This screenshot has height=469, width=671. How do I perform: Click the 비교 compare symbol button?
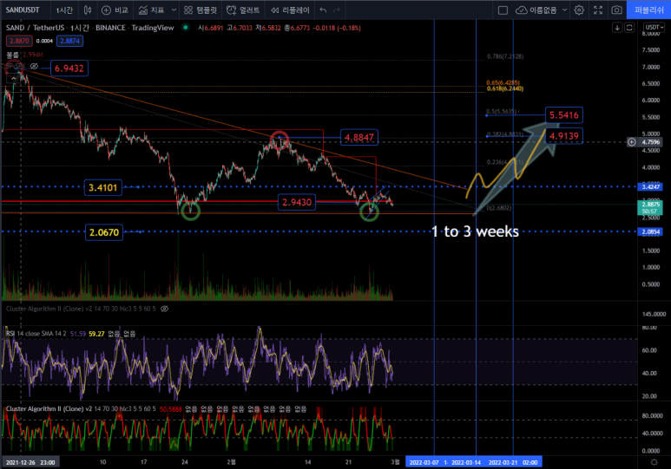pos(115,10)
